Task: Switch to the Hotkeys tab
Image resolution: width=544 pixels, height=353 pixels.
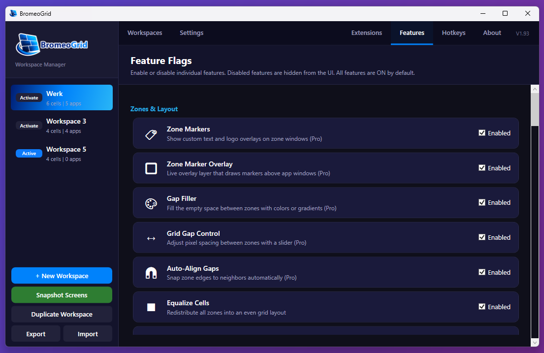Action: click(453, 32)
